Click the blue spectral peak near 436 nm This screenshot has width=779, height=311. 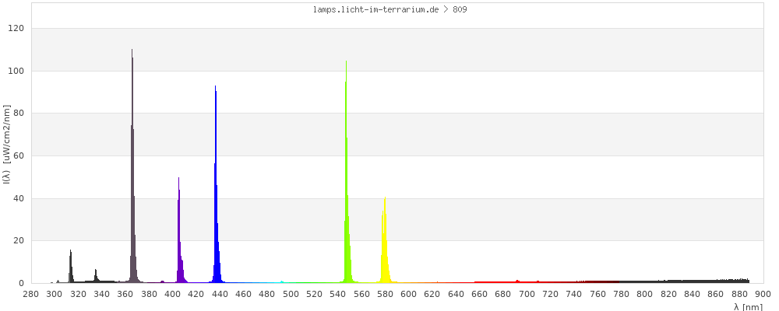click(x=217, y=184)
